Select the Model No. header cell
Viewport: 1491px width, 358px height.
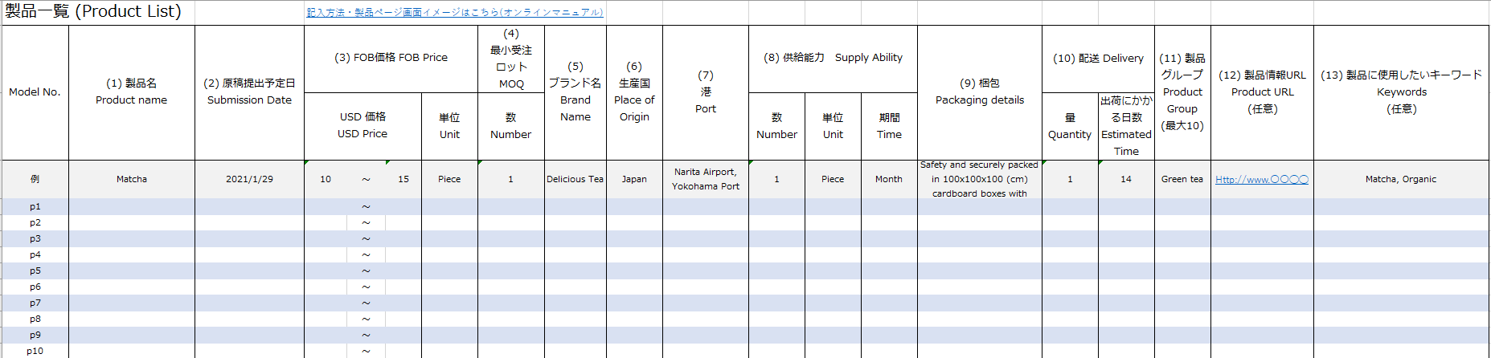[35, 92]
